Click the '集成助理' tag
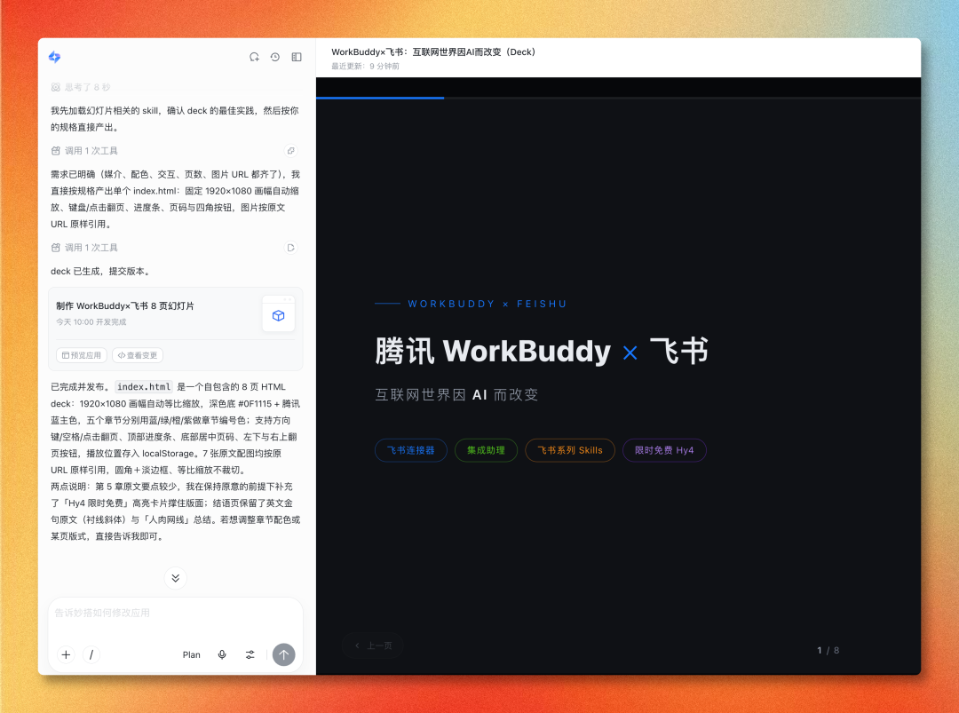This screenshot has width=959, height=713. [487, 450]
